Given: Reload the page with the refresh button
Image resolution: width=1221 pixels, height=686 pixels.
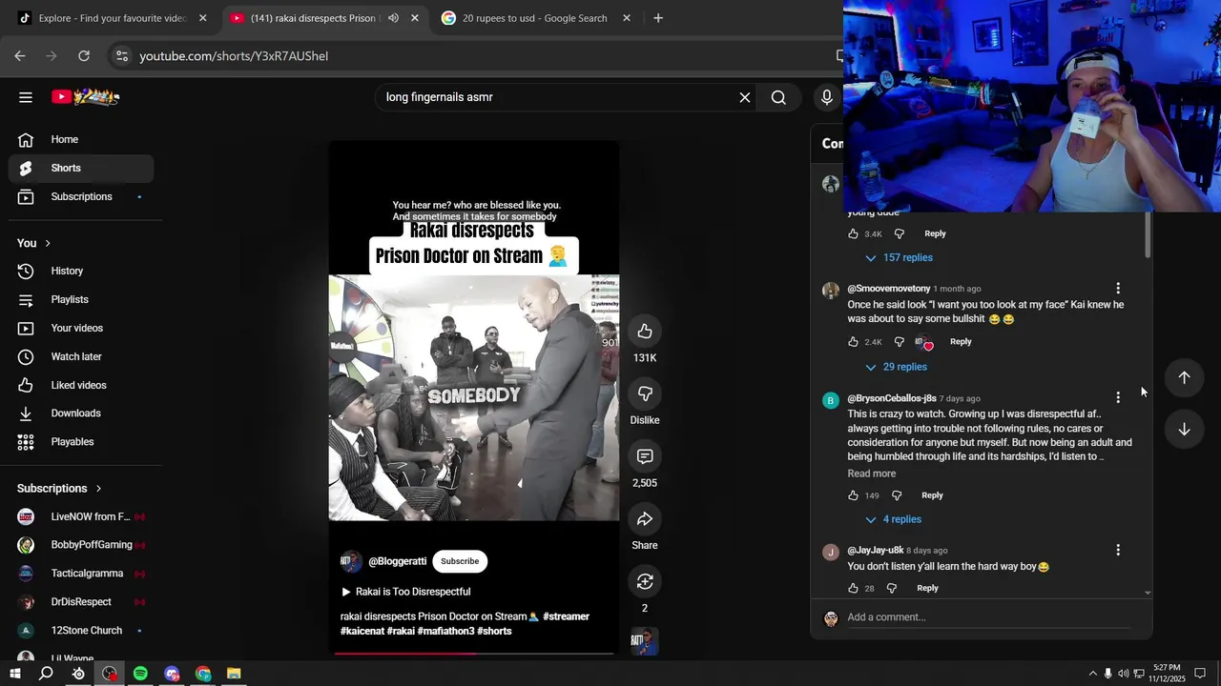Looking at the screenshot, I should click(84, 56).
